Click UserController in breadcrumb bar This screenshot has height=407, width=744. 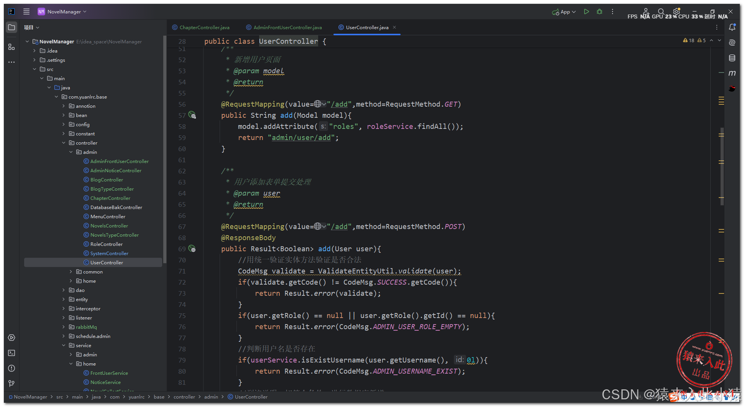251,397
